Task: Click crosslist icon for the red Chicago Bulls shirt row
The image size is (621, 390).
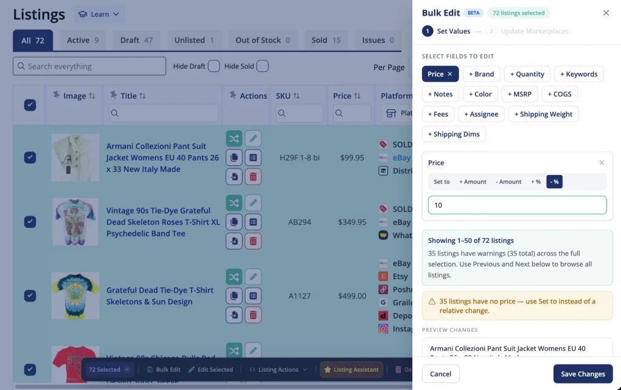Action: coord(234,350)
